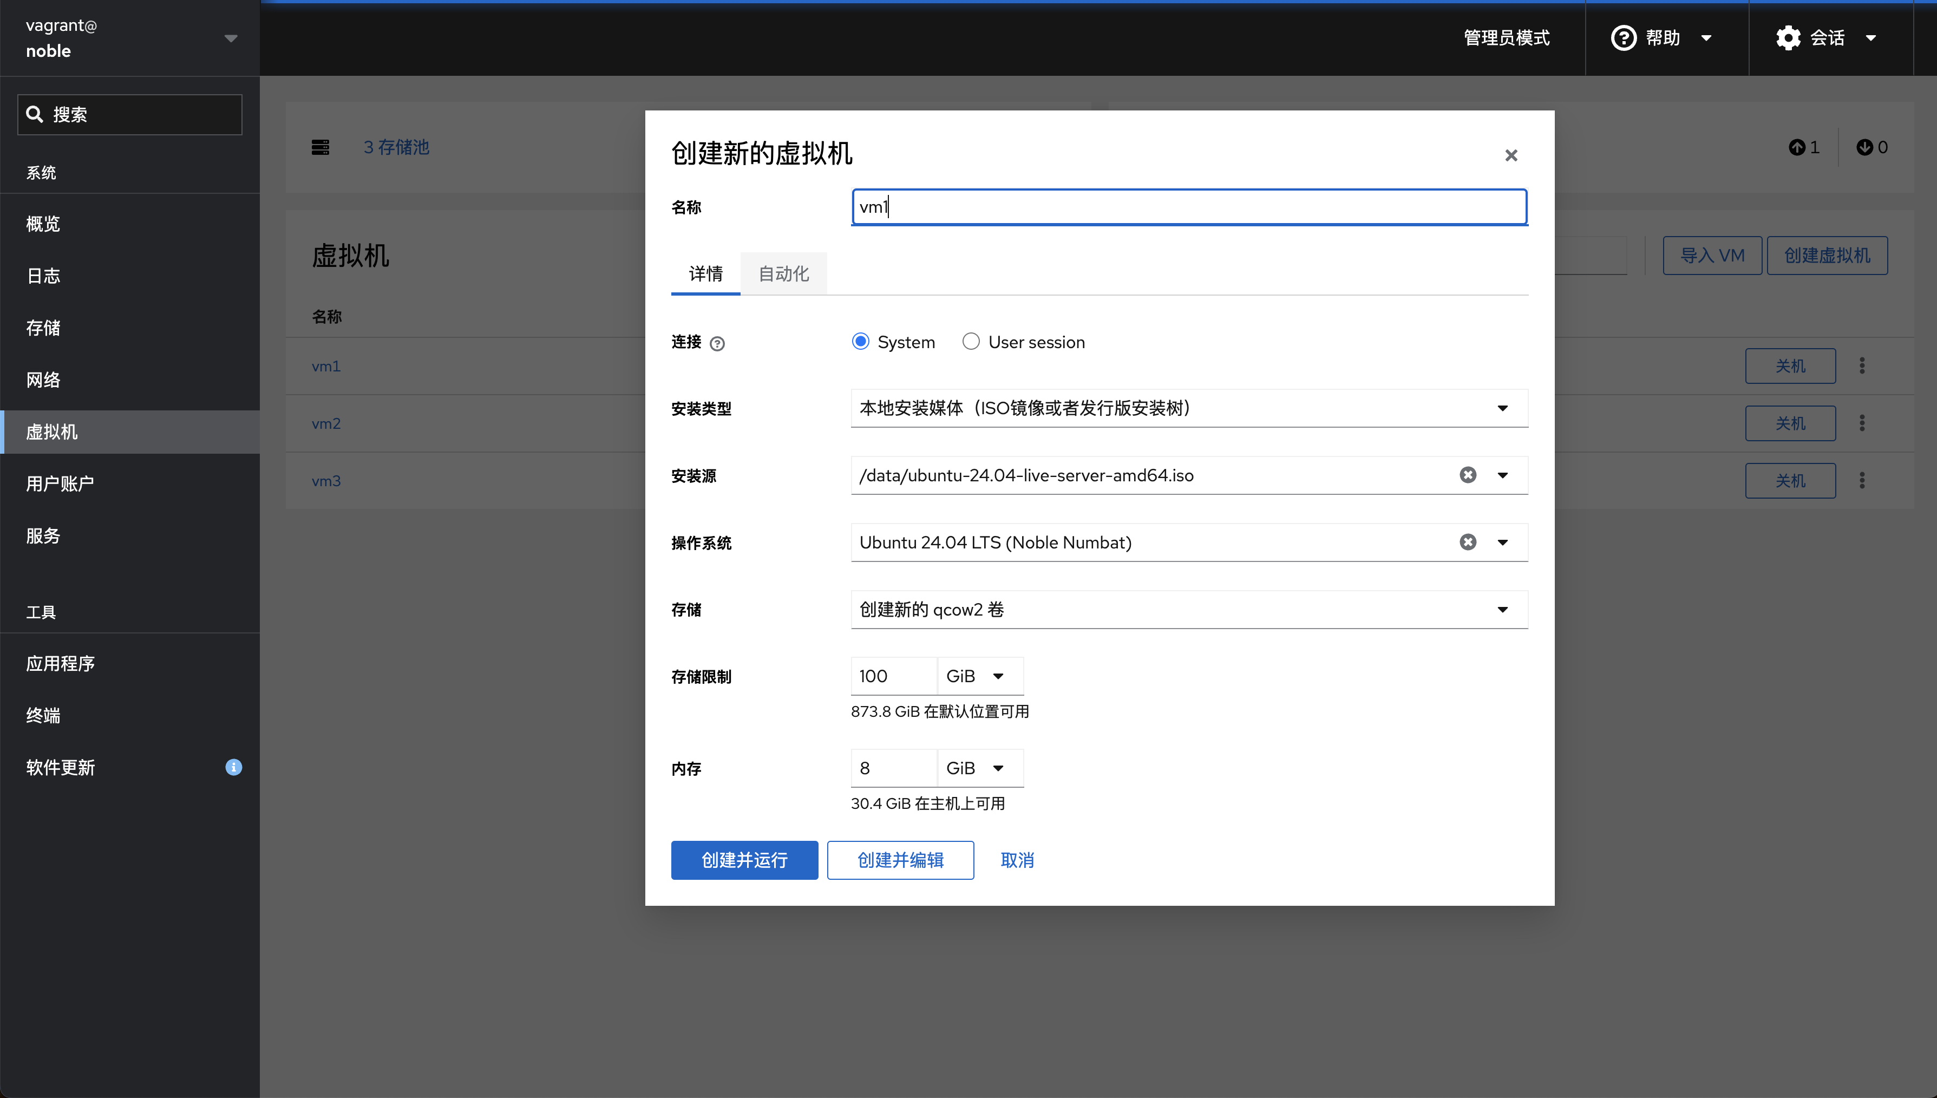Expand the 操作系统 dropdown

1503,541
